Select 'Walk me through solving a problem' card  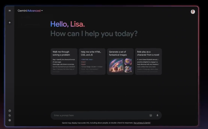64,61
